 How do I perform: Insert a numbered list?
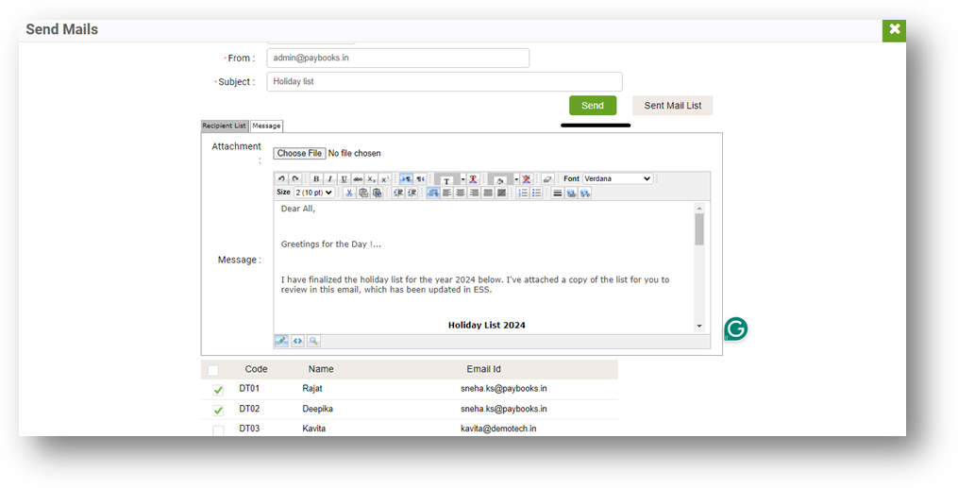click(x=523, y=193)
